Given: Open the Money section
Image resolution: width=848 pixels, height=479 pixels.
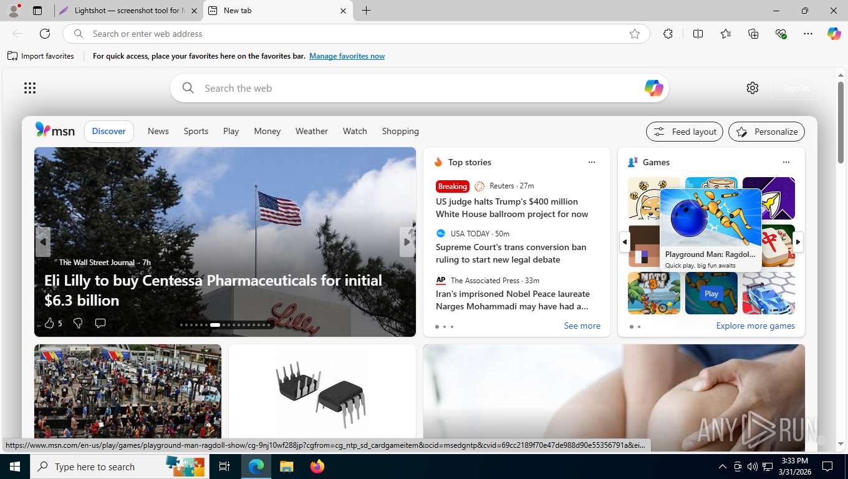Looking at the screenshot, I should coord(267,131).
